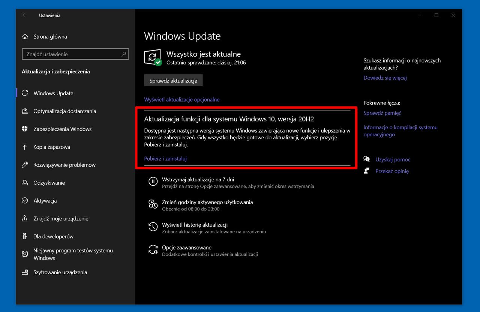Open Znajdź moje urządzenie page

61,218
